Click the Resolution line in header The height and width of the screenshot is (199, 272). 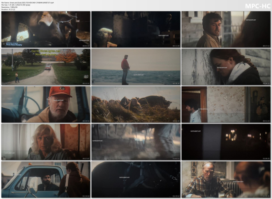pyautogui.click(x=9, y=7)
